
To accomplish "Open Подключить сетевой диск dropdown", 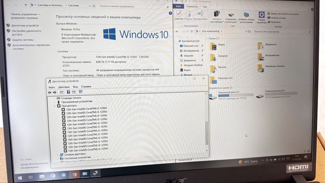I will click(231, 18).
